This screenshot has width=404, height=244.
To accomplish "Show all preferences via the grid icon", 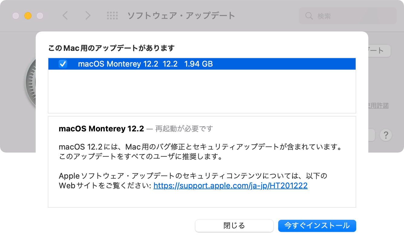I will click(112, 16).
